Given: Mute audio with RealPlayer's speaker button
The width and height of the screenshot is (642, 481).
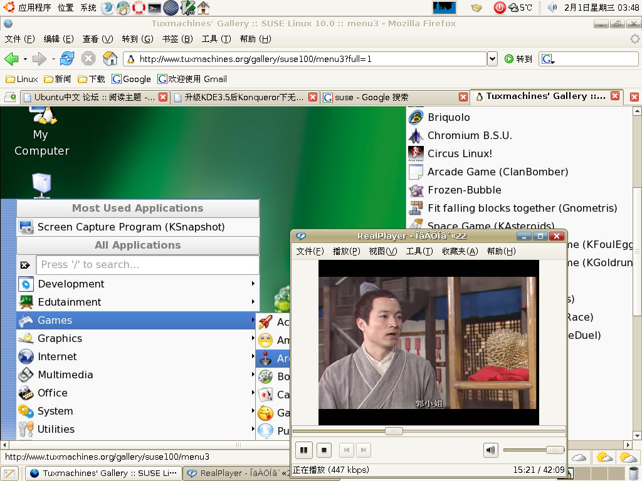Looking at the screenshot, I should pos(490,450).
